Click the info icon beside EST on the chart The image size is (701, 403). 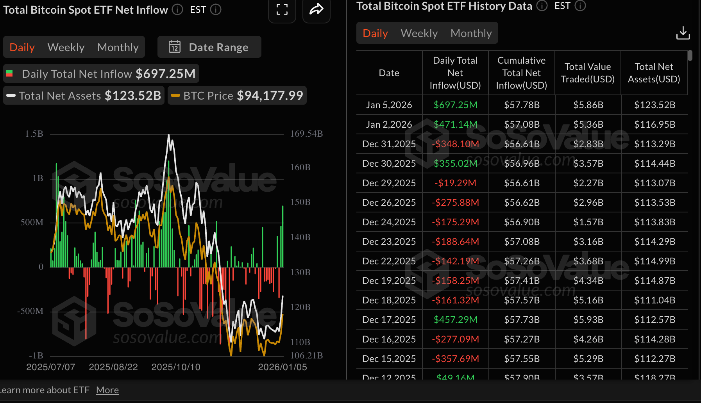pyautogui.click(x=215, y=10)
